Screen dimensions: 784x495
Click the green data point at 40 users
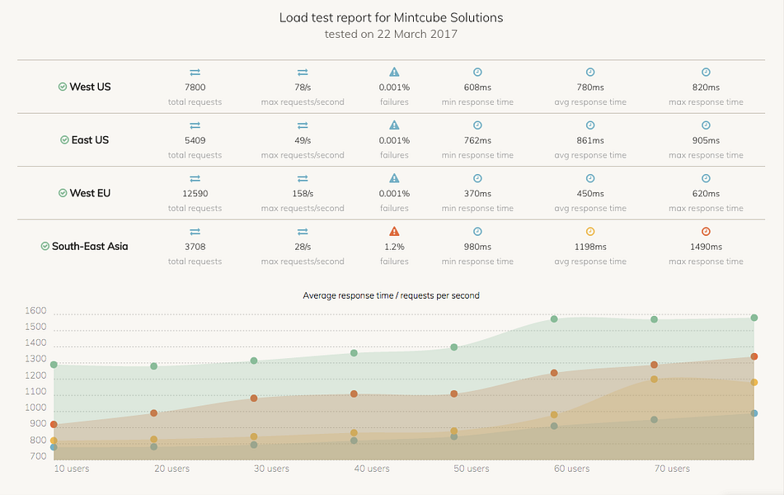354,353
